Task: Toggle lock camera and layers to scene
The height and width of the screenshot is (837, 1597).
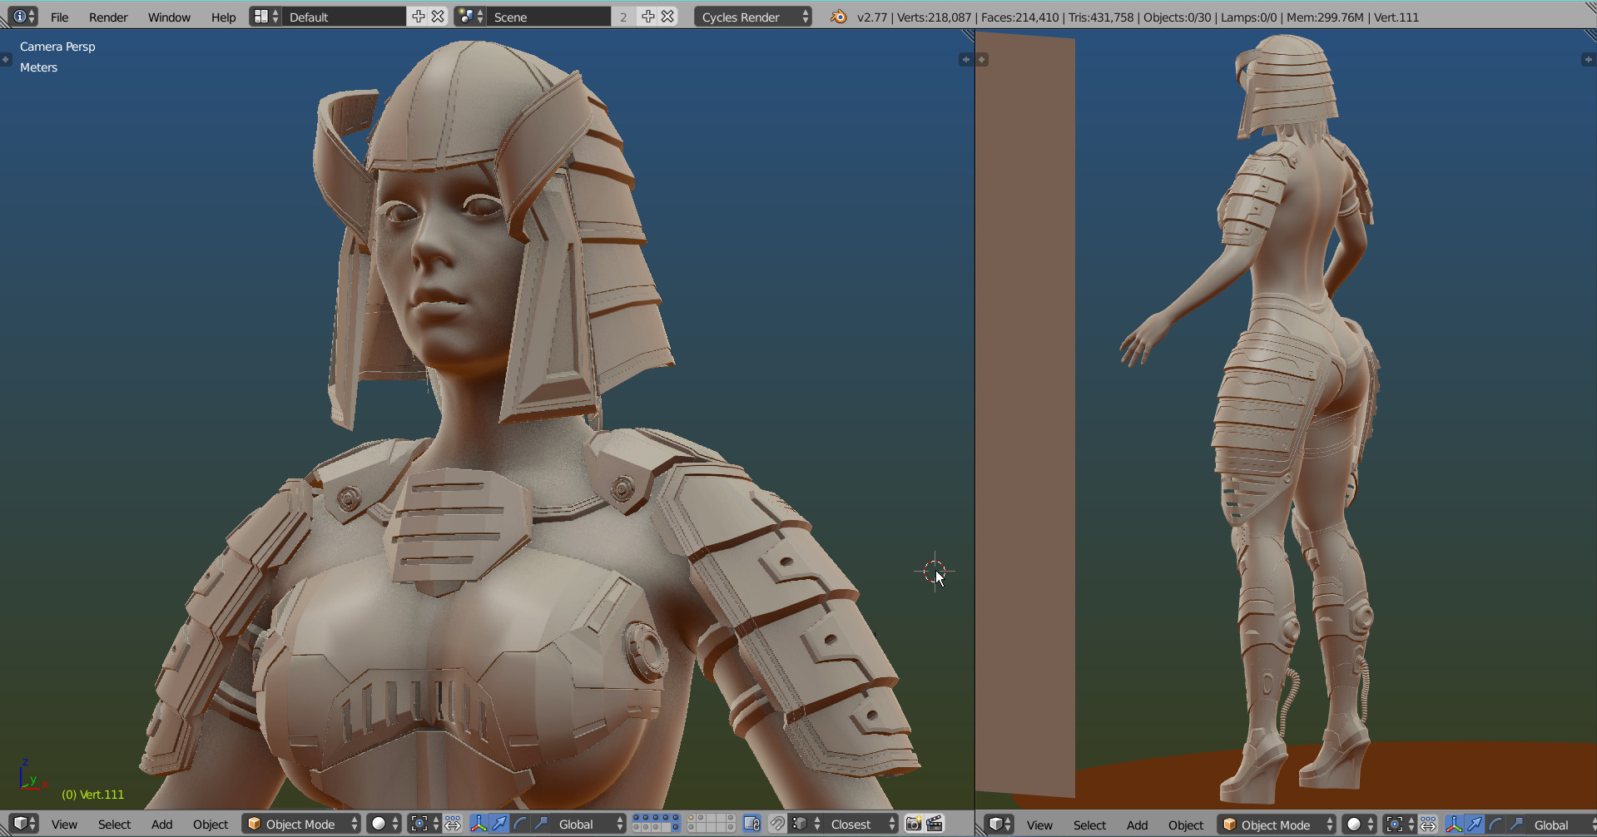Action: point(751,824)
